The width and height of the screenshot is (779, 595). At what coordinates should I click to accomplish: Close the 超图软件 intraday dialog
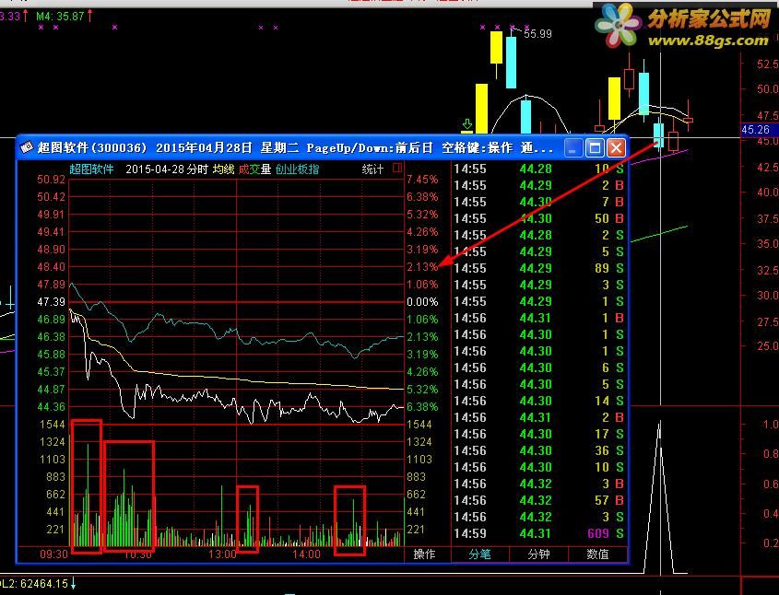[x=616, y=148]
